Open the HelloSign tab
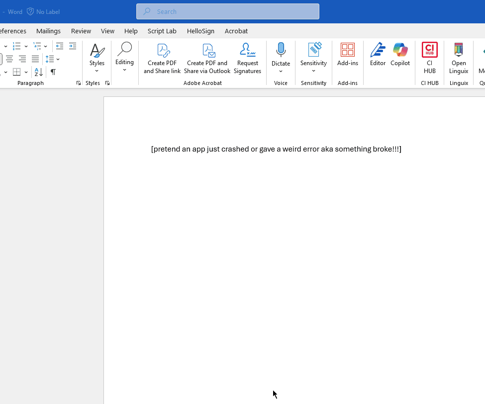The width and height of the screenshot is (485, 404). click(x=201, y=31)
